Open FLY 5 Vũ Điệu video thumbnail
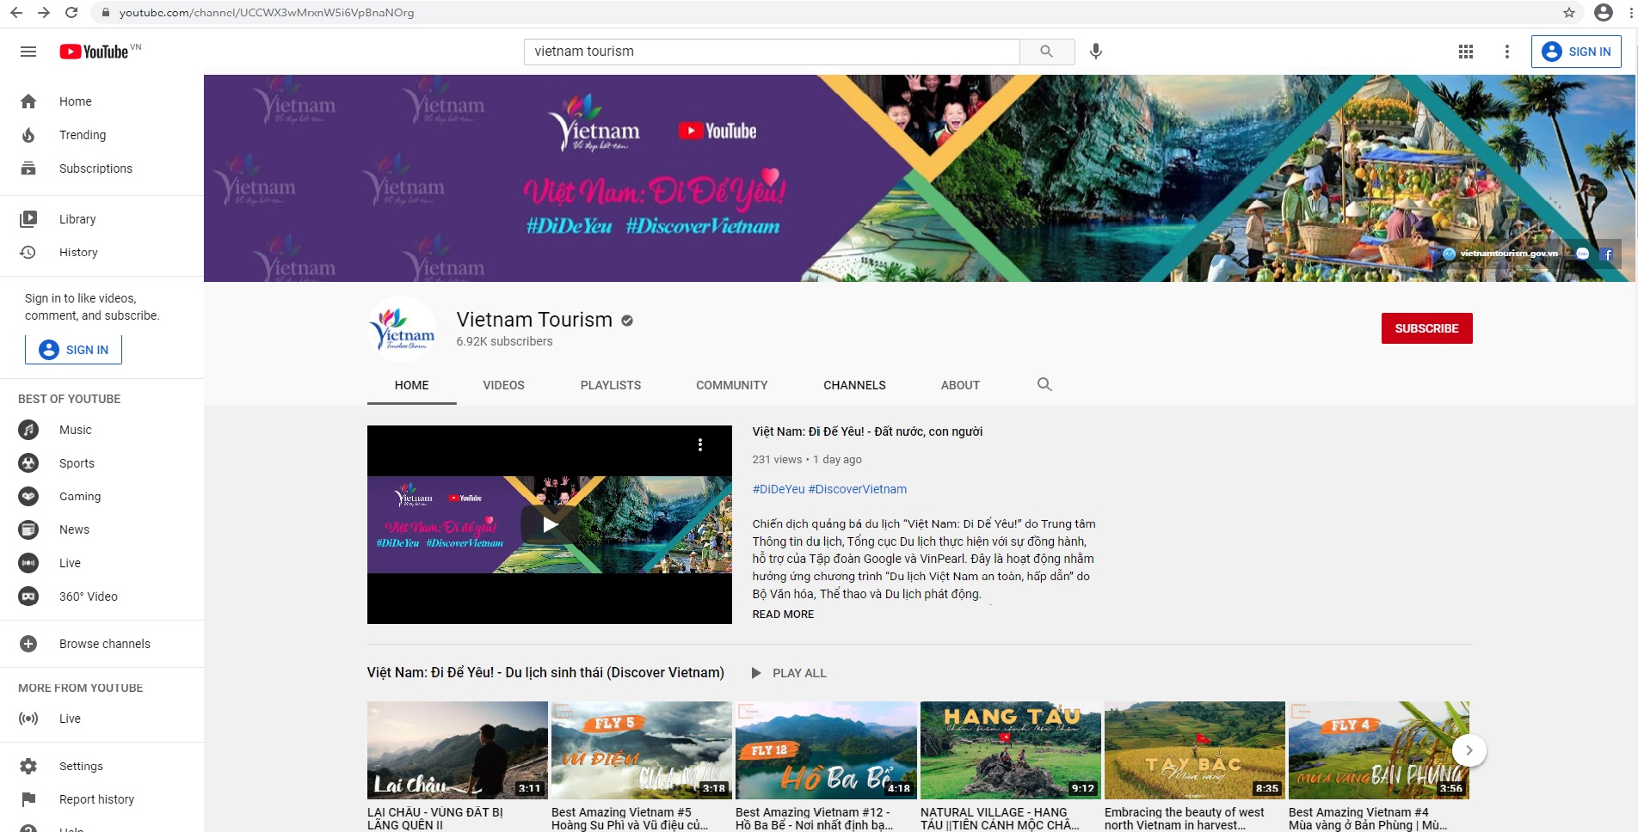 (x=642, y=751)
